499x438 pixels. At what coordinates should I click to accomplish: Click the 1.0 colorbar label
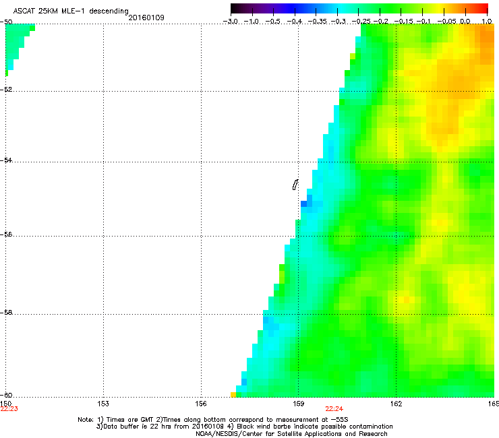tap(487, 22)
